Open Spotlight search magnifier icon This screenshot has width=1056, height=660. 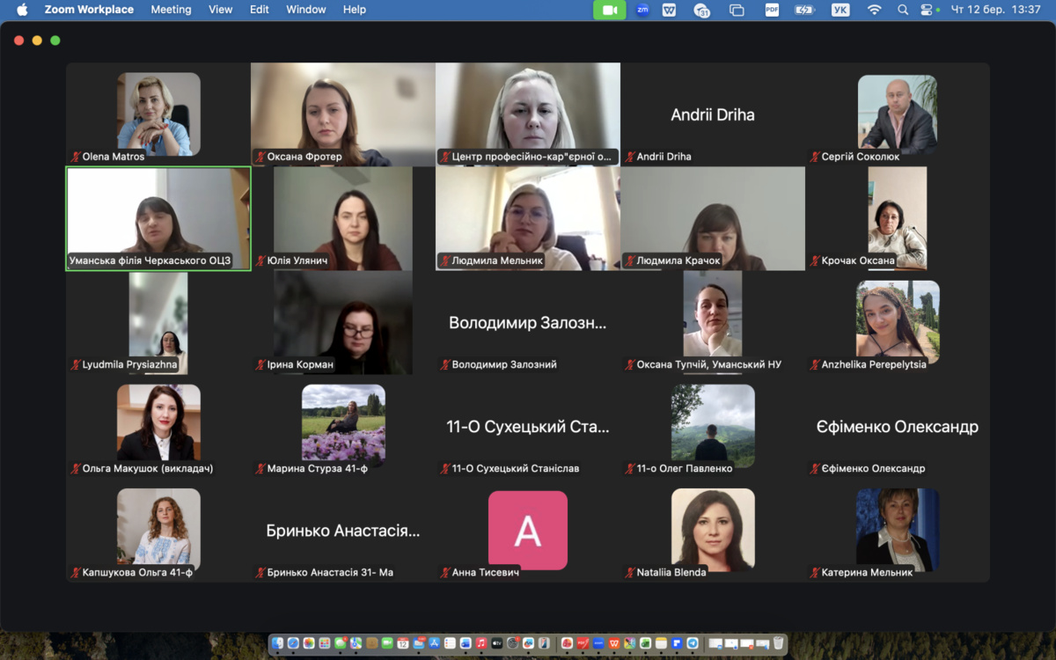pyautogui.click(x=903, y=10)
